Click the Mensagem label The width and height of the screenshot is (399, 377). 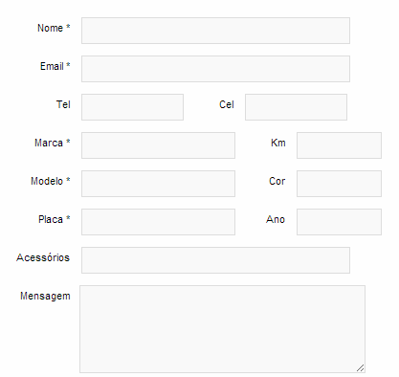[45, 297]
